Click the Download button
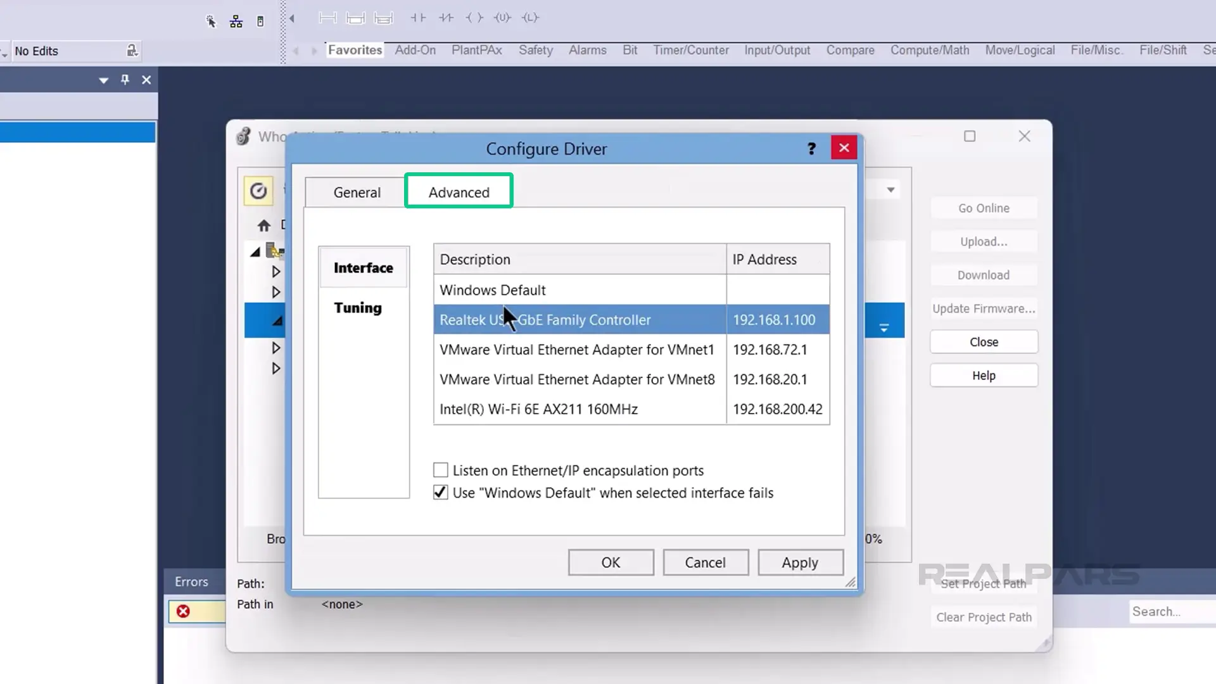The image size is (1216, 684). click(984, 275)
